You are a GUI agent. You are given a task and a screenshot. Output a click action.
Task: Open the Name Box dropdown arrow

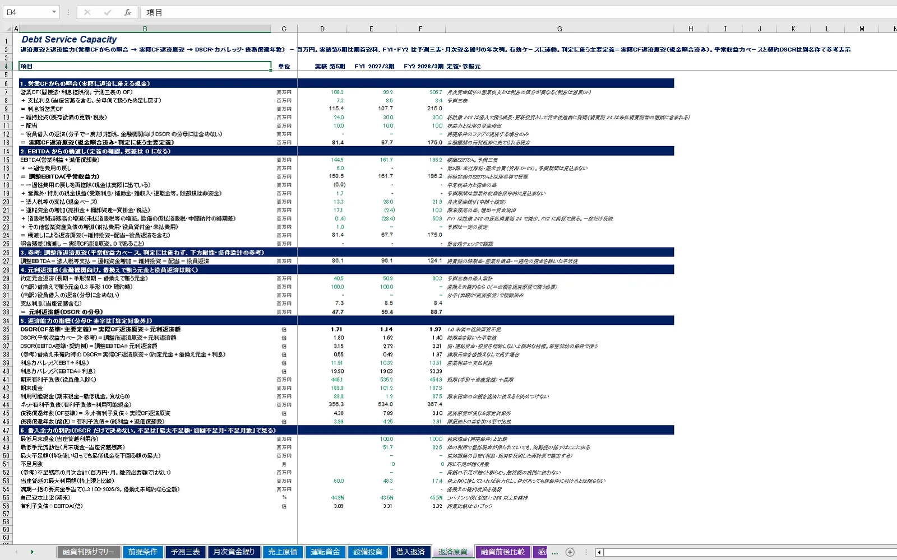(x=54, y=12)
